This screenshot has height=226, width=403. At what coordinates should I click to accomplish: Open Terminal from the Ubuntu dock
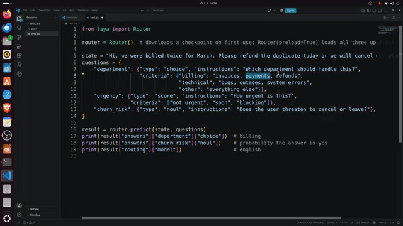(x=7, y=162)
